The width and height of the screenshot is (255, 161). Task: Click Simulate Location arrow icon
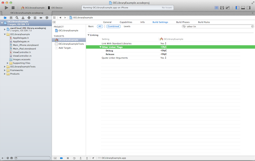93,158
